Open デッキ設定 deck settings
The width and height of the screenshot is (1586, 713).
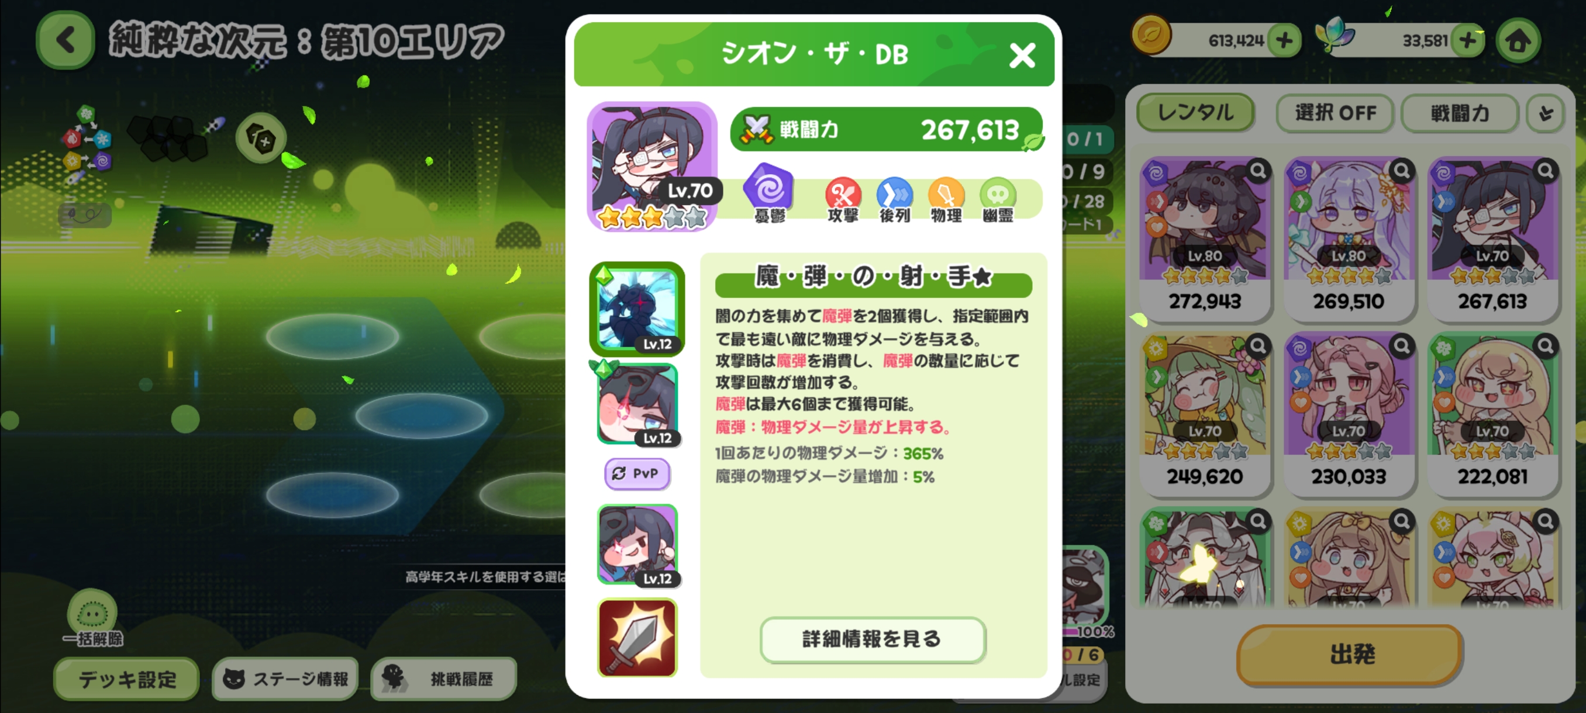click(126, 679)
